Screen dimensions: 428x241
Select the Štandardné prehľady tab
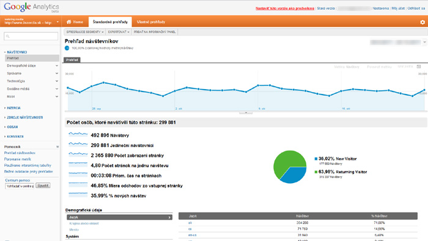[110, 22]
